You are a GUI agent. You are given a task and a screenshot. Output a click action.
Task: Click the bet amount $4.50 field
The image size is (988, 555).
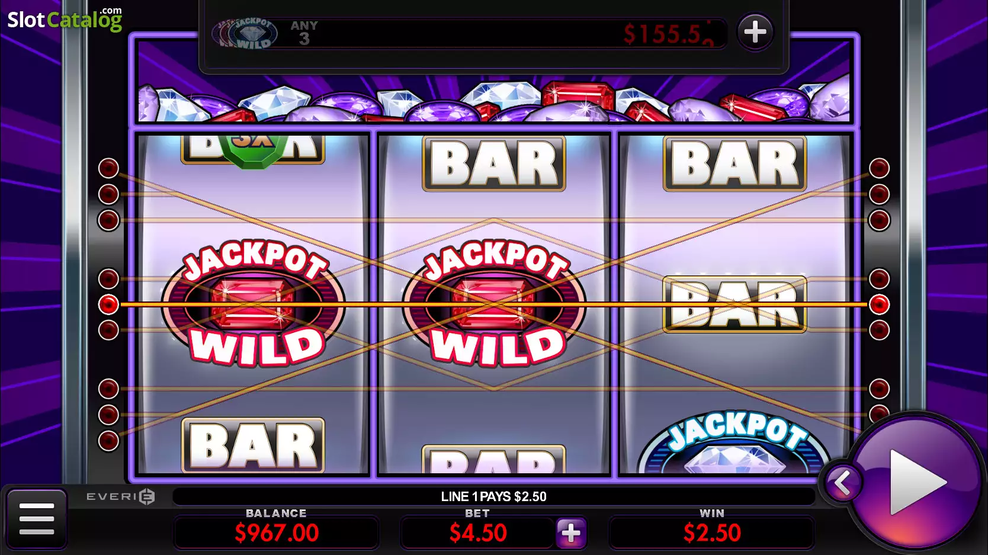[x=477, y=532]
